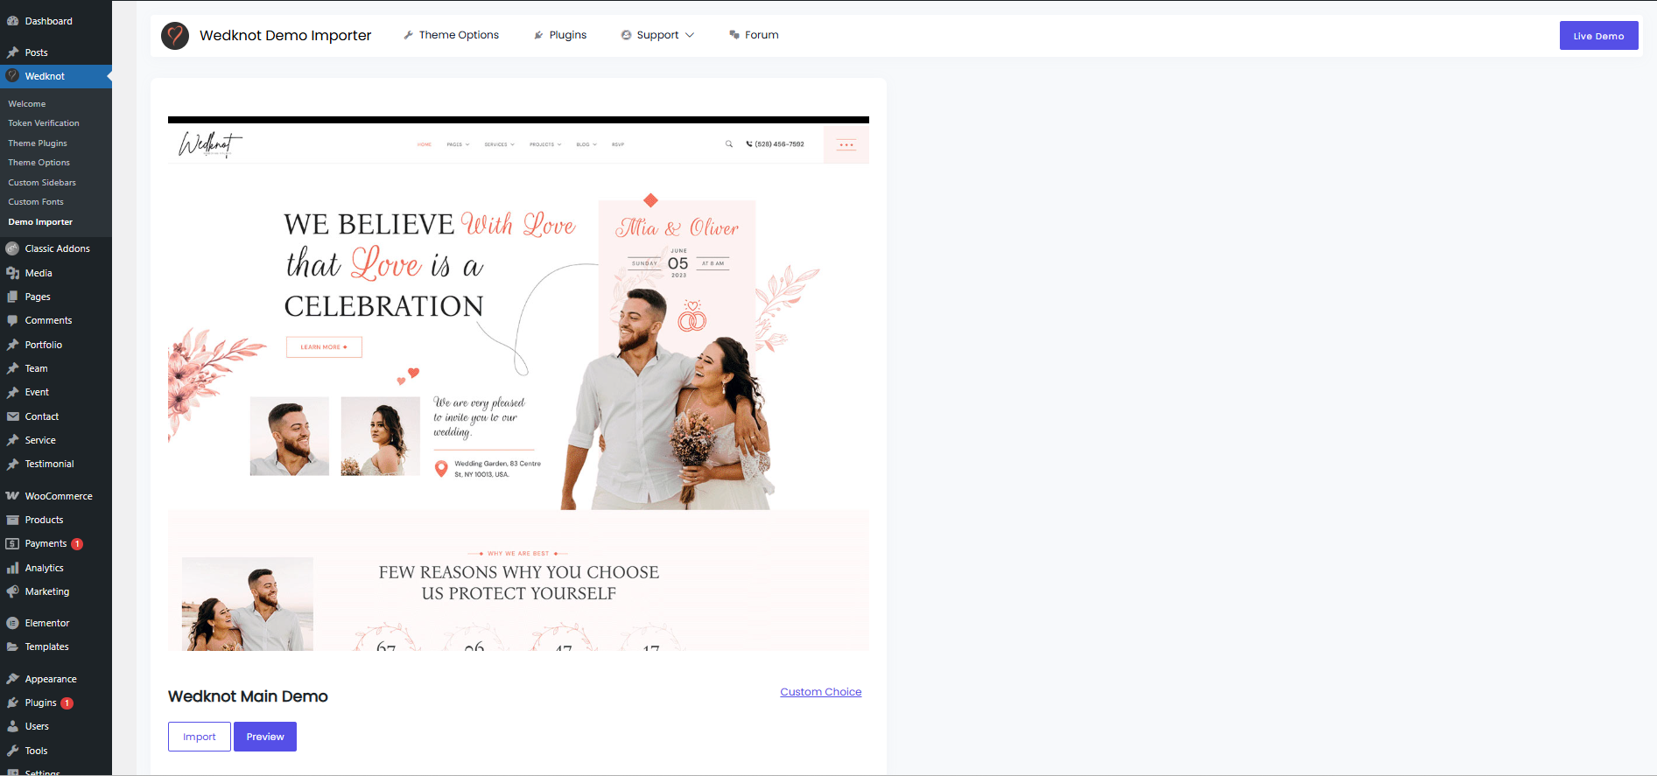Click the Appearance paintbrush icon
Viewport: 1657px width, 776px height.
12,679
